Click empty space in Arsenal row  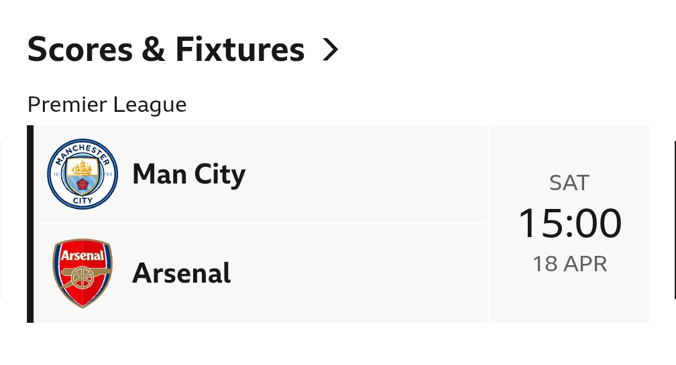(x=369, y=273)
